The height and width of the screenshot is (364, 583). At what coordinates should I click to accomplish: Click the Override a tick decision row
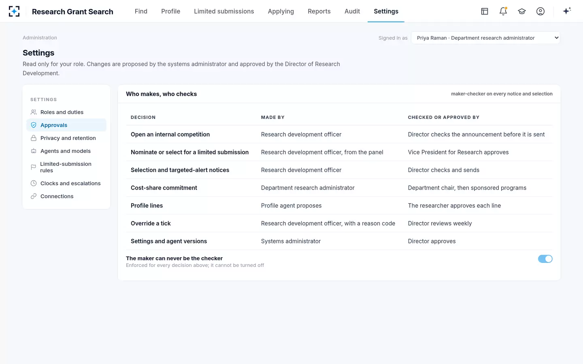[339, 223]
